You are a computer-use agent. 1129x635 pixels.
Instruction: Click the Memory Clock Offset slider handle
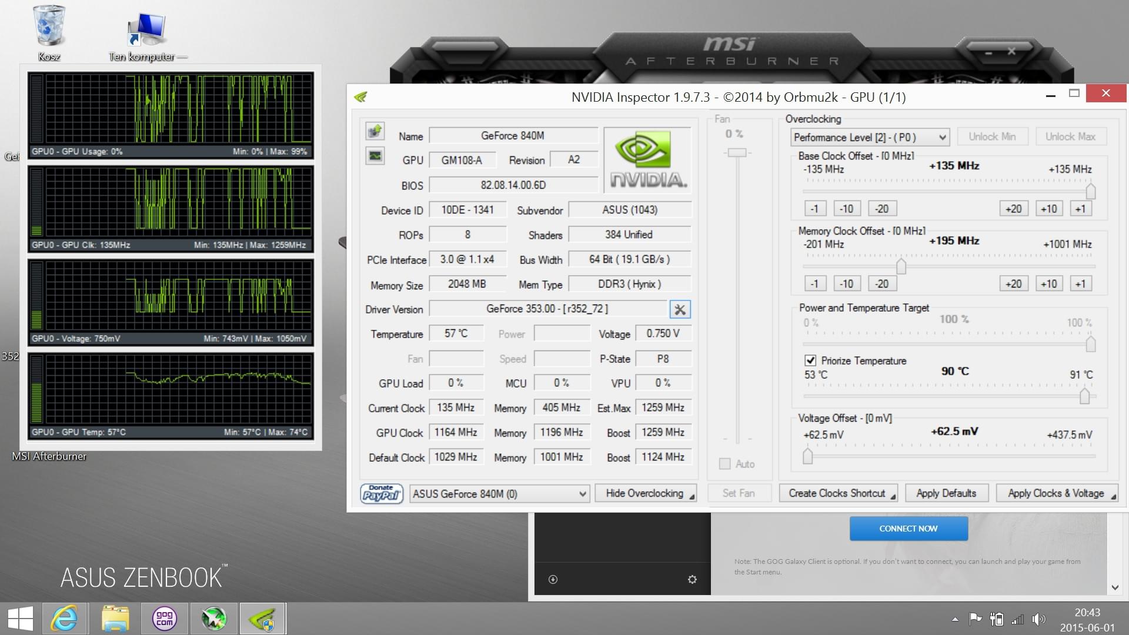901,266
